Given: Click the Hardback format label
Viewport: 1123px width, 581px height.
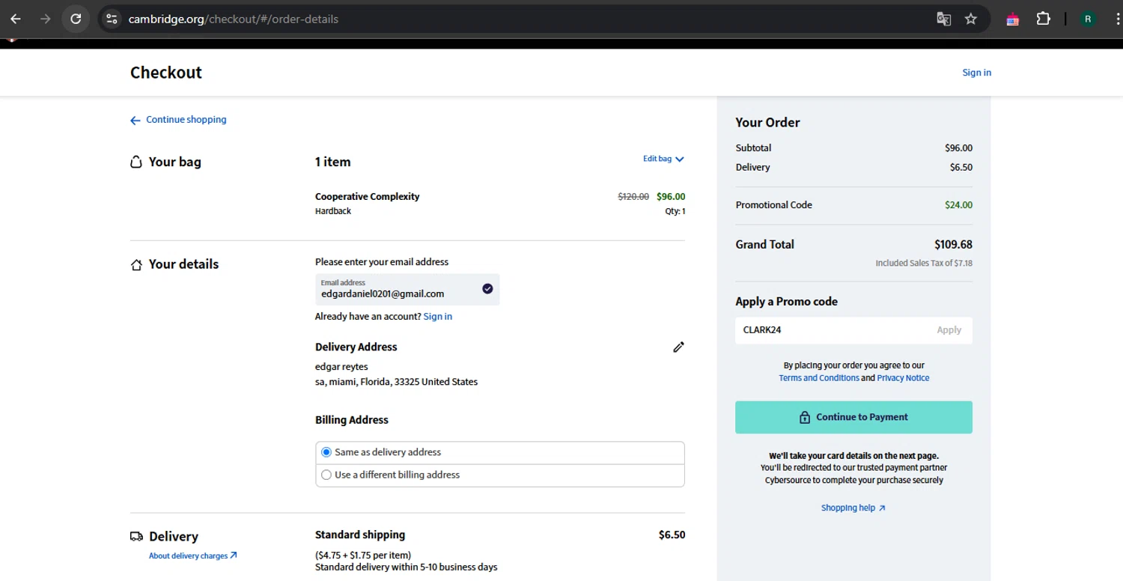Looking at the screenshot, I should pyautogui.click(x=333, y=212).
